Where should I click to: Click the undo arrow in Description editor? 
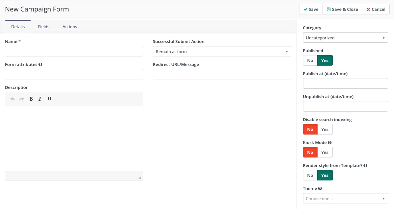[13, 99]
